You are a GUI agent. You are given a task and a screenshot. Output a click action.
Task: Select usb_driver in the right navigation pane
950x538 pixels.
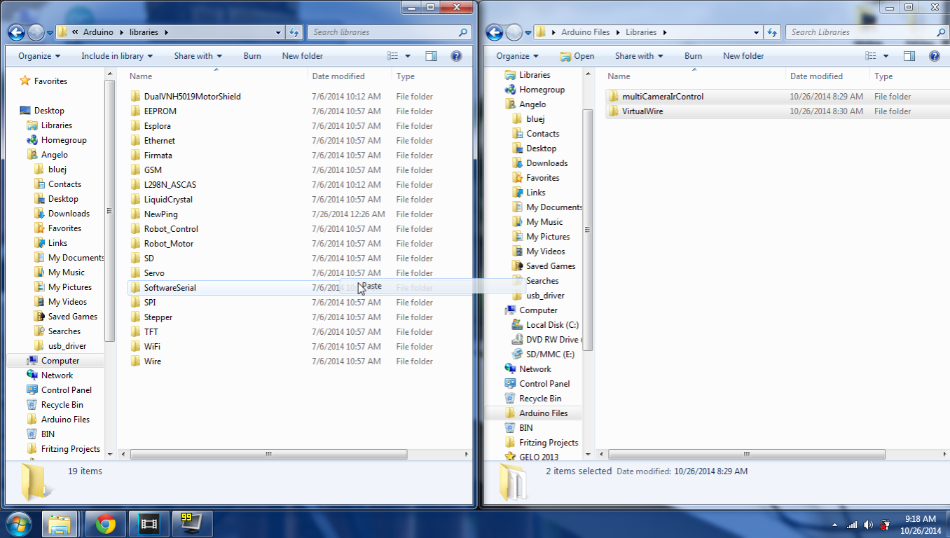[545, 296]
